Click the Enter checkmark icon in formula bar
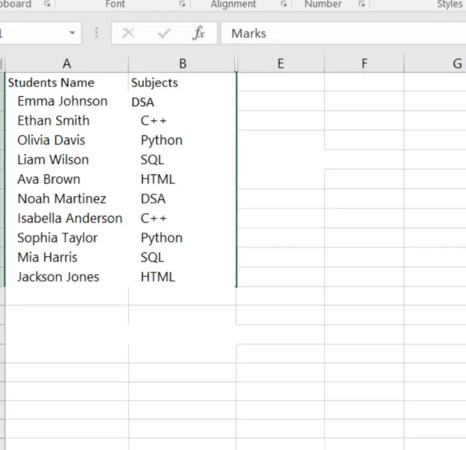Viewport: 466px width, 450px height. tap(164, 33)
